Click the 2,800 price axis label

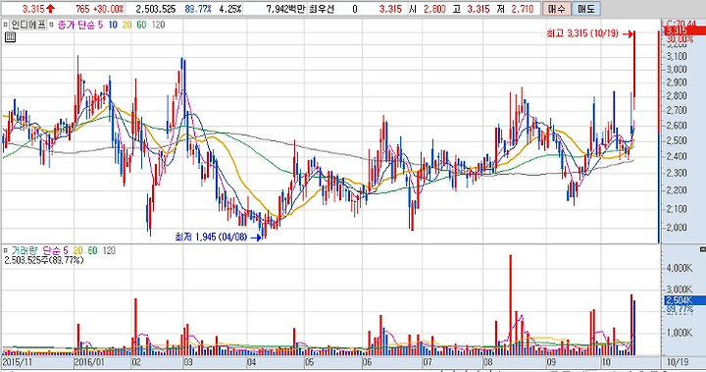(677, 95)
